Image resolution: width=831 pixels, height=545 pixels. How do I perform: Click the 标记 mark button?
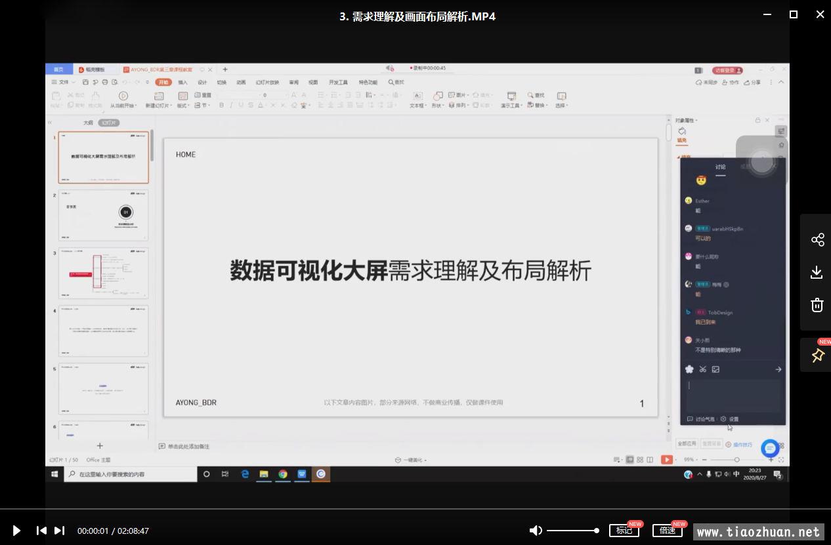click(624, 531)
